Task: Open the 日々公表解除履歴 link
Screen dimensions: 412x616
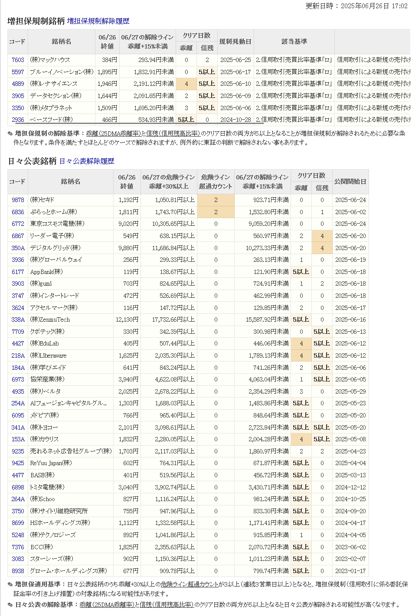Action: (x=87, y=161)
